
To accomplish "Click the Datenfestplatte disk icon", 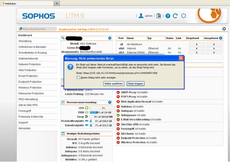I will pos(87,125).
